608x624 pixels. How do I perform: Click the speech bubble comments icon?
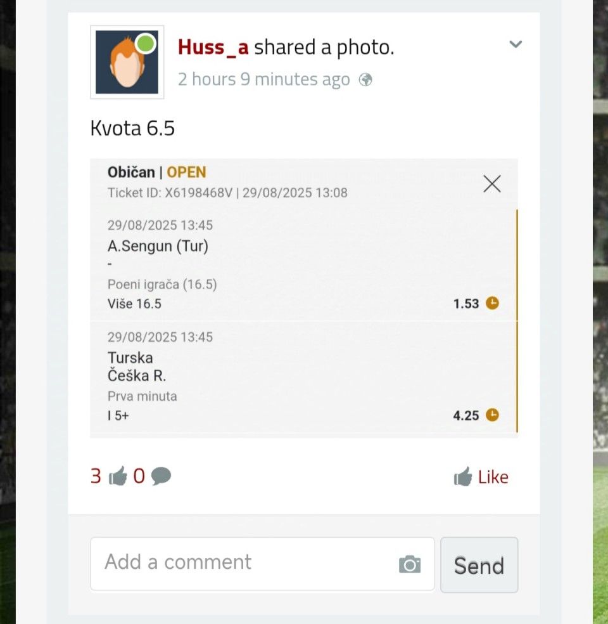pyautogui.click(x=161, y=476)
